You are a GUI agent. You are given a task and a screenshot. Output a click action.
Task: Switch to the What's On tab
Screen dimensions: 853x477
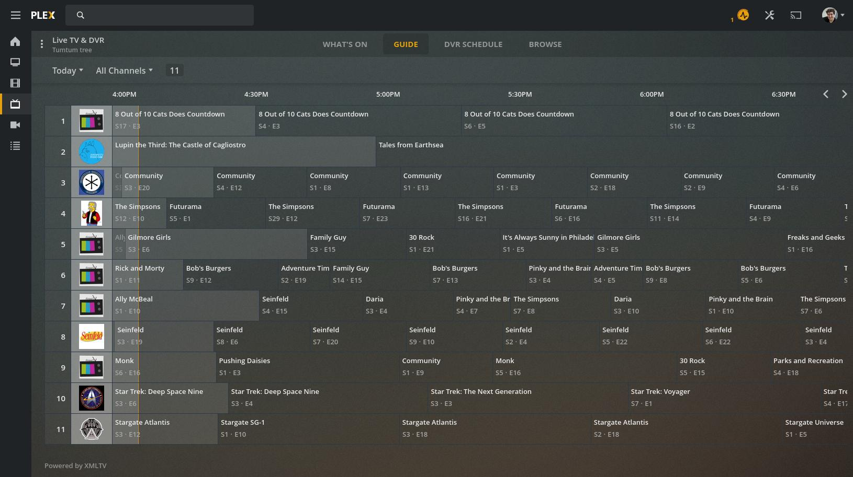[x=345, y=44]
